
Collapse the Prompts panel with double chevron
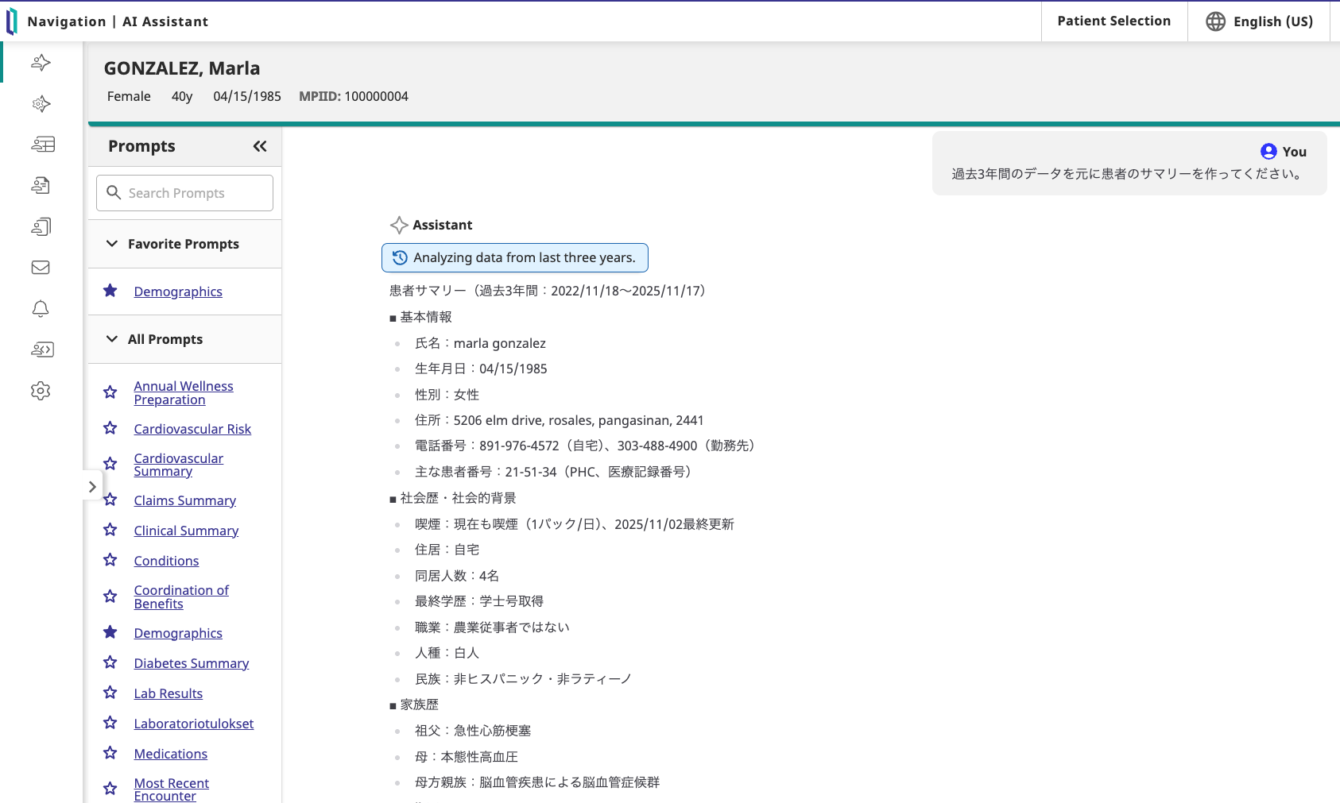(259, 146)
